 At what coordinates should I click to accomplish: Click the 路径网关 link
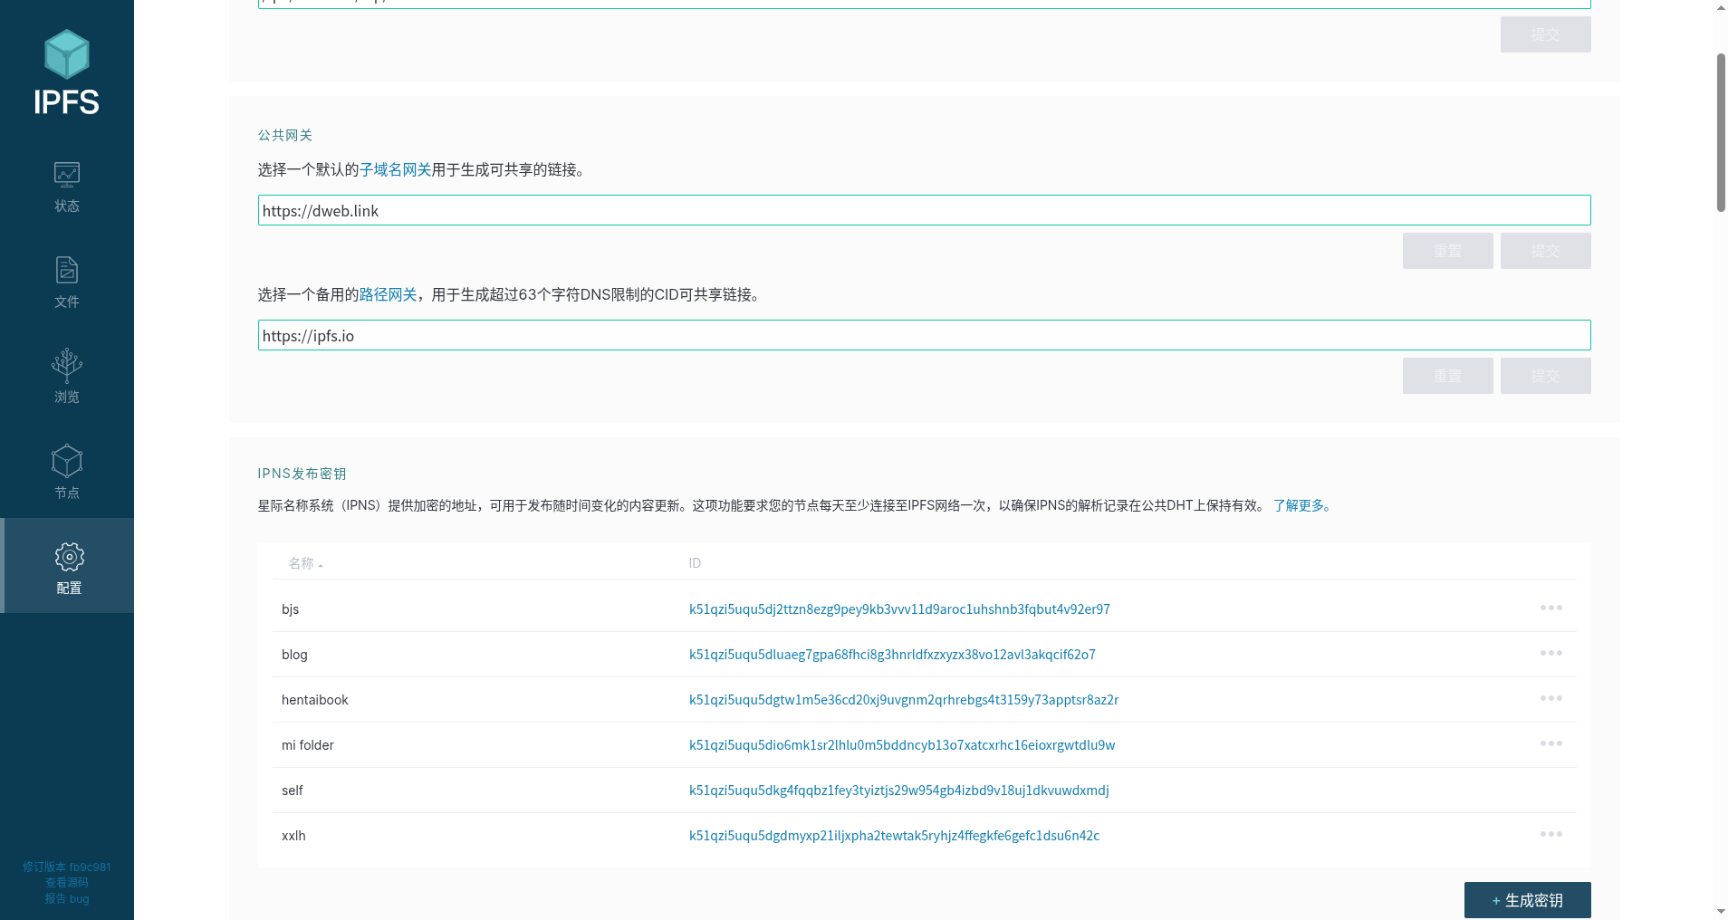pyautogui.click(x=389, y=294)
